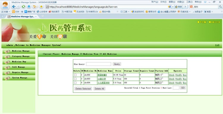Click the pill icon beside Medicine Buy
Viewport: 223px width, 114px height.
click(7, 62)
